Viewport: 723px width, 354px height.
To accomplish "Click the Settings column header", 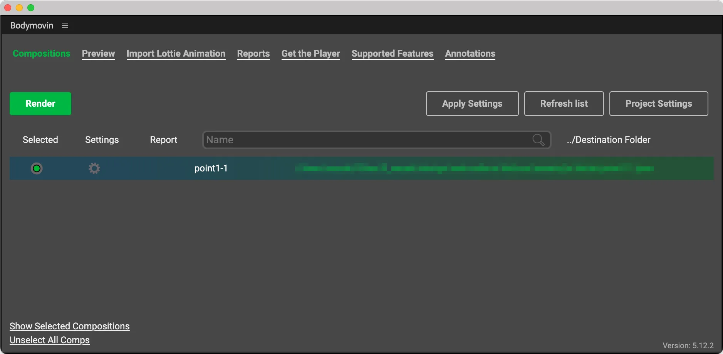I will coord(102,140).
